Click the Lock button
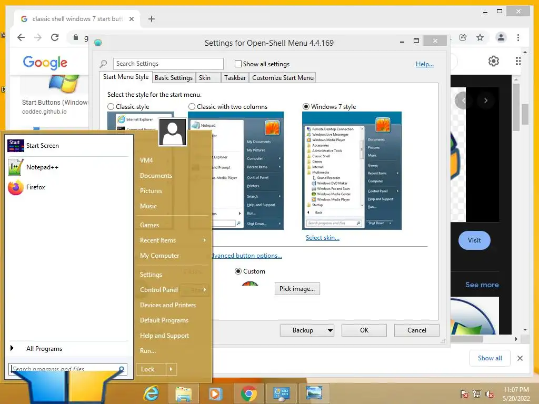The image size is (539, 404). [x=151, y=369]
